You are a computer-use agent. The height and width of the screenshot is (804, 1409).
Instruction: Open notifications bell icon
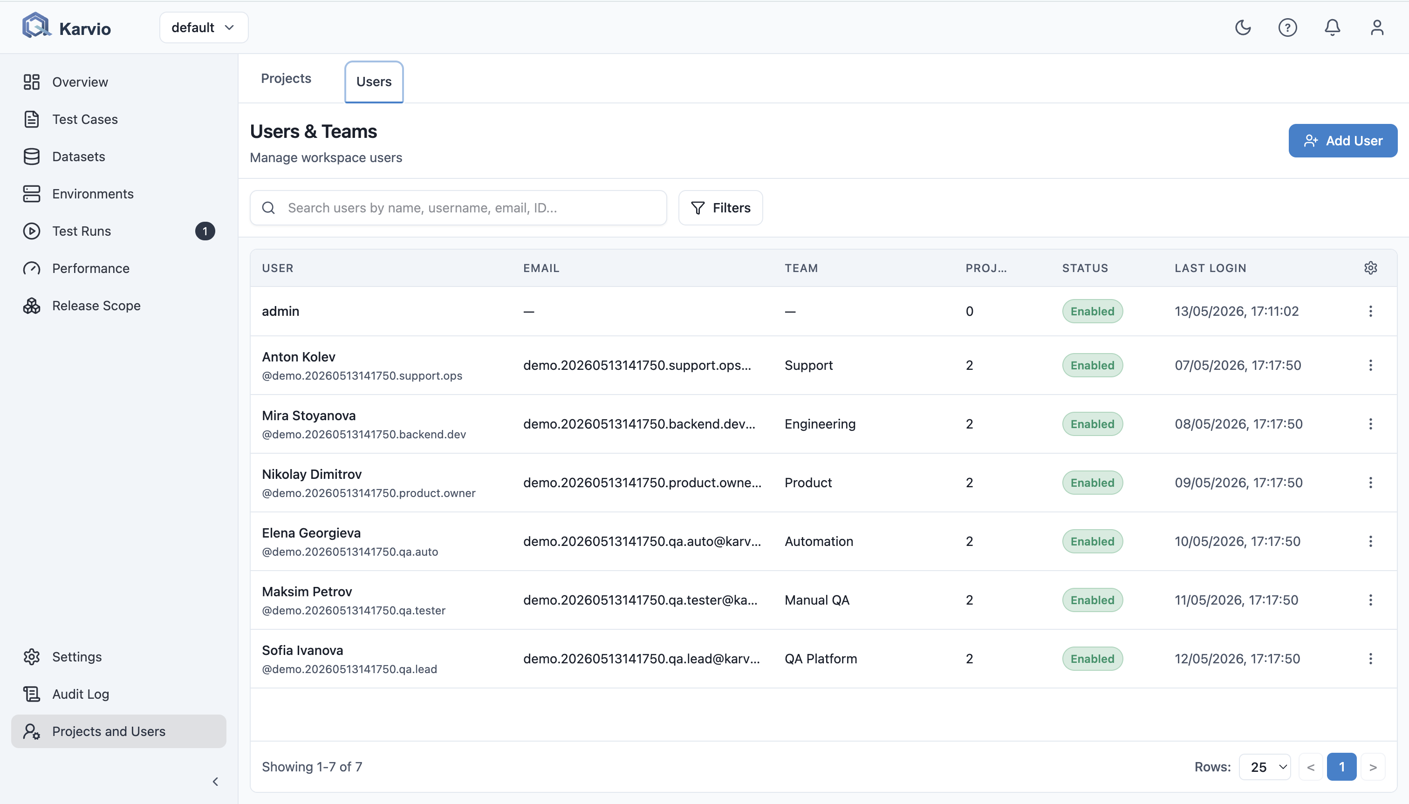pos(1332,27)
